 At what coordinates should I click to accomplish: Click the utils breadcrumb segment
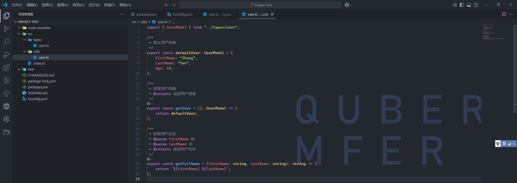[x=144, y=22]
